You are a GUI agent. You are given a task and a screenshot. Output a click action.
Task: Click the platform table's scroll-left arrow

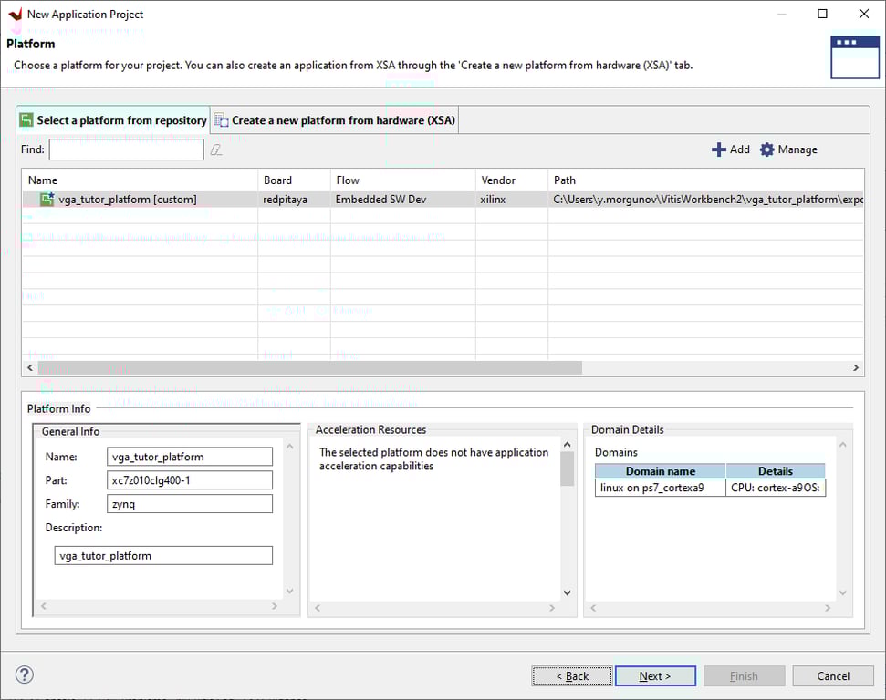[30, 367]
